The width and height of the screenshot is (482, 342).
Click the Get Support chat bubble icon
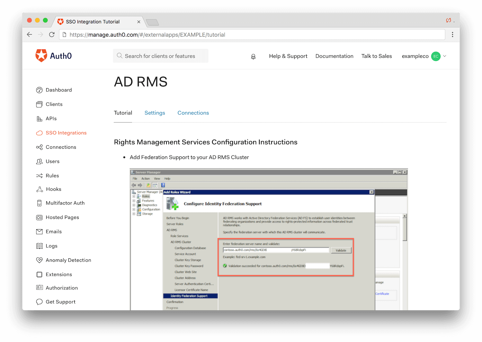(39, 302)
